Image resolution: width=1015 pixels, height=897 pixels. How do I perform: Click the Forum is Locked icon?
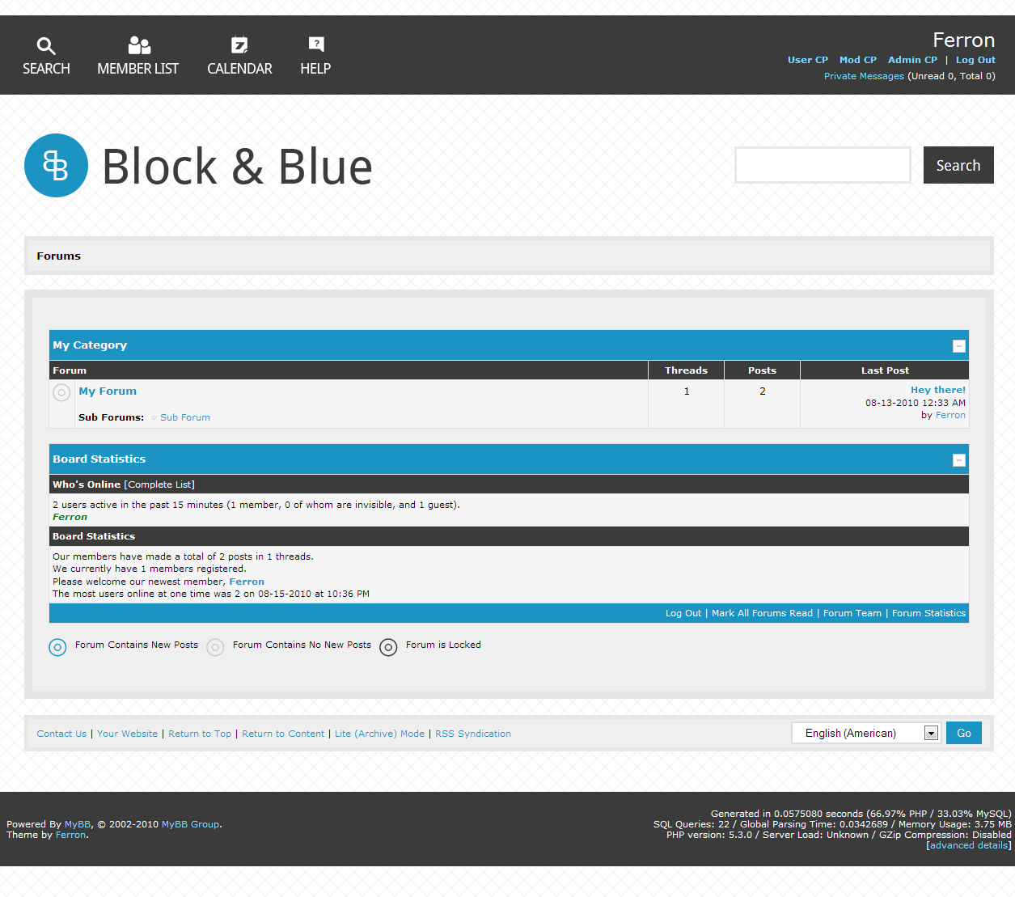coord(388,647)
